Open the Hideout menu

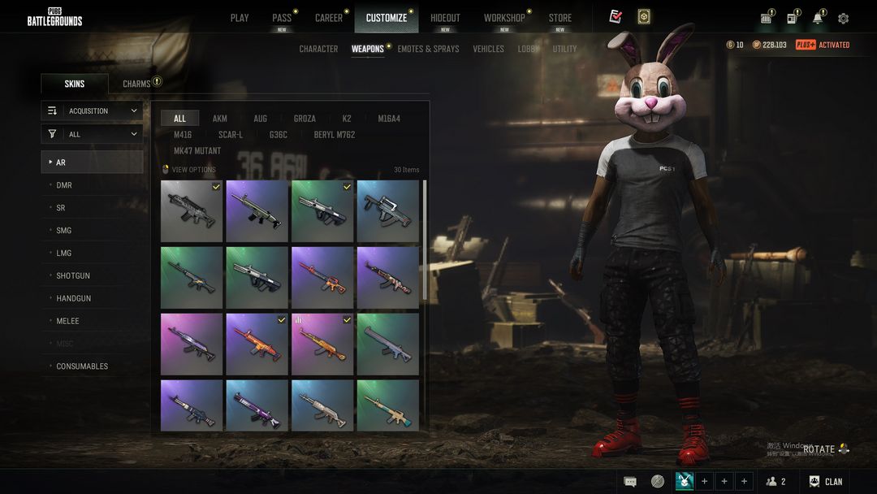coord(445,18)
